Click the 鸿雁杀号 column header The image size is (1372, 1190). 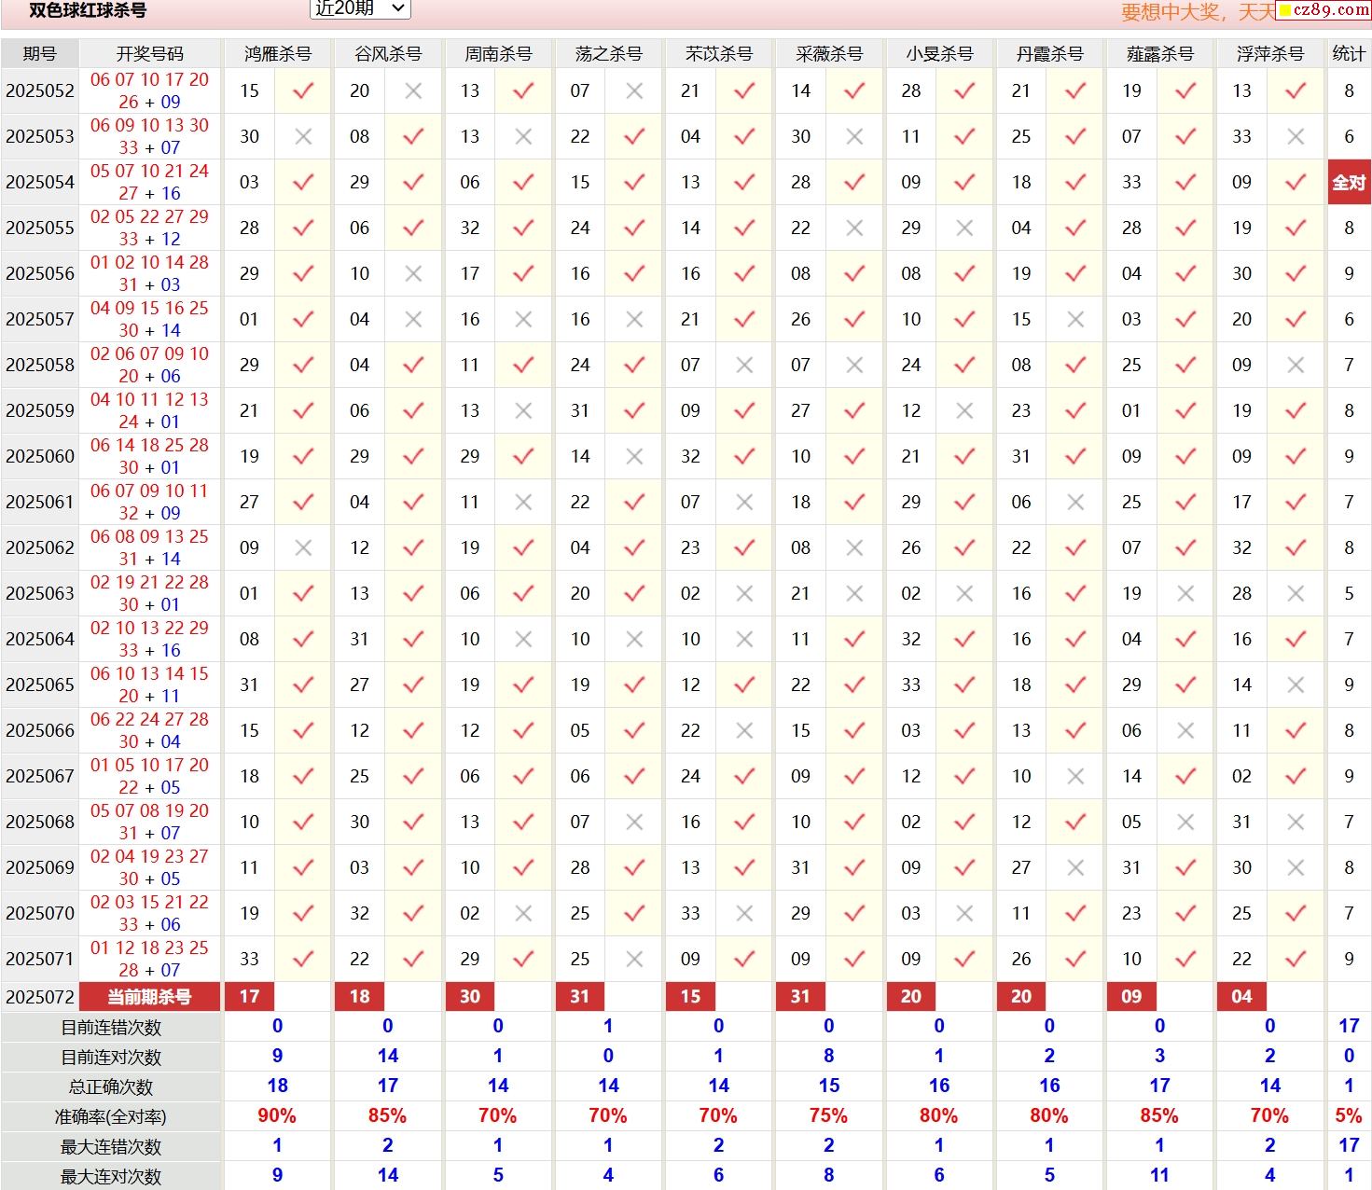pos(277,53)
